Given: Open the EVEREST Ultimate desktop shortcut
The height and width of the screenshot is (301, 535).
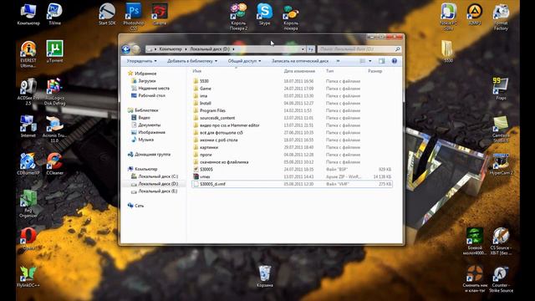Looking at the screenshot, I should coord(28,54).
